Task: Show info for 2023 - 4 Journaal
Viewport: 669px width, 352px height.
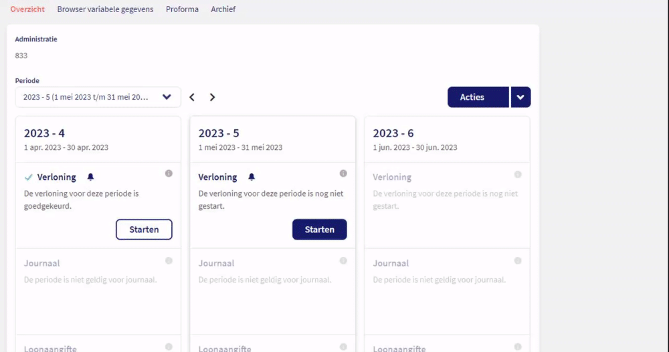Action: [169, 261]
